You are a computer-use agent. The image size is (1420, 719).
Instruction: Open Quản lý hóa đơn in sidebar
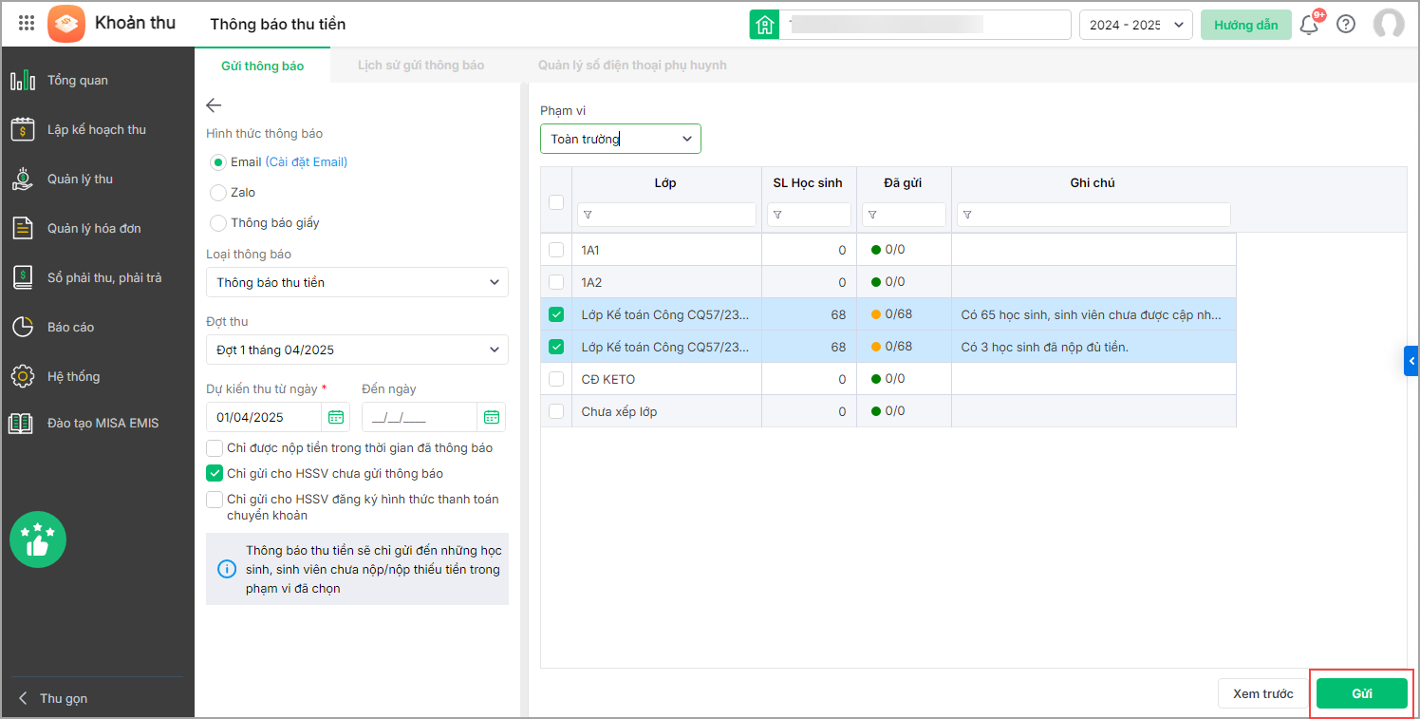click(x=94, y=228)
